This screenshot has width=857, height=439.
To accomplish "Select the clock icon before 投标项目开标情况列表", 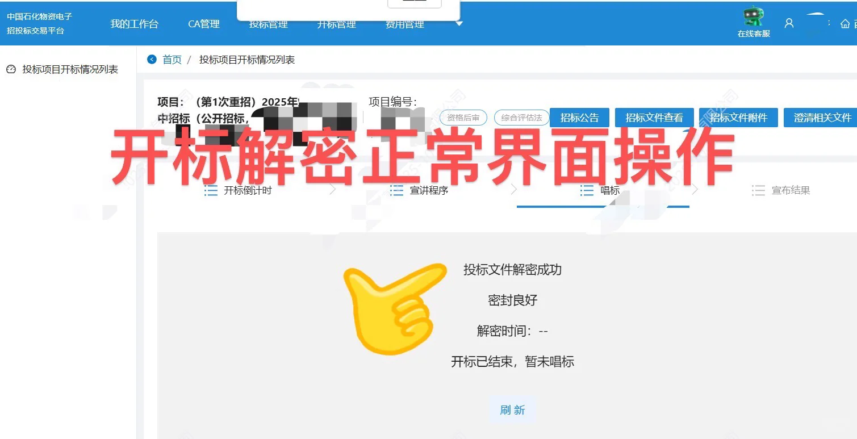I will click(11, 69).
